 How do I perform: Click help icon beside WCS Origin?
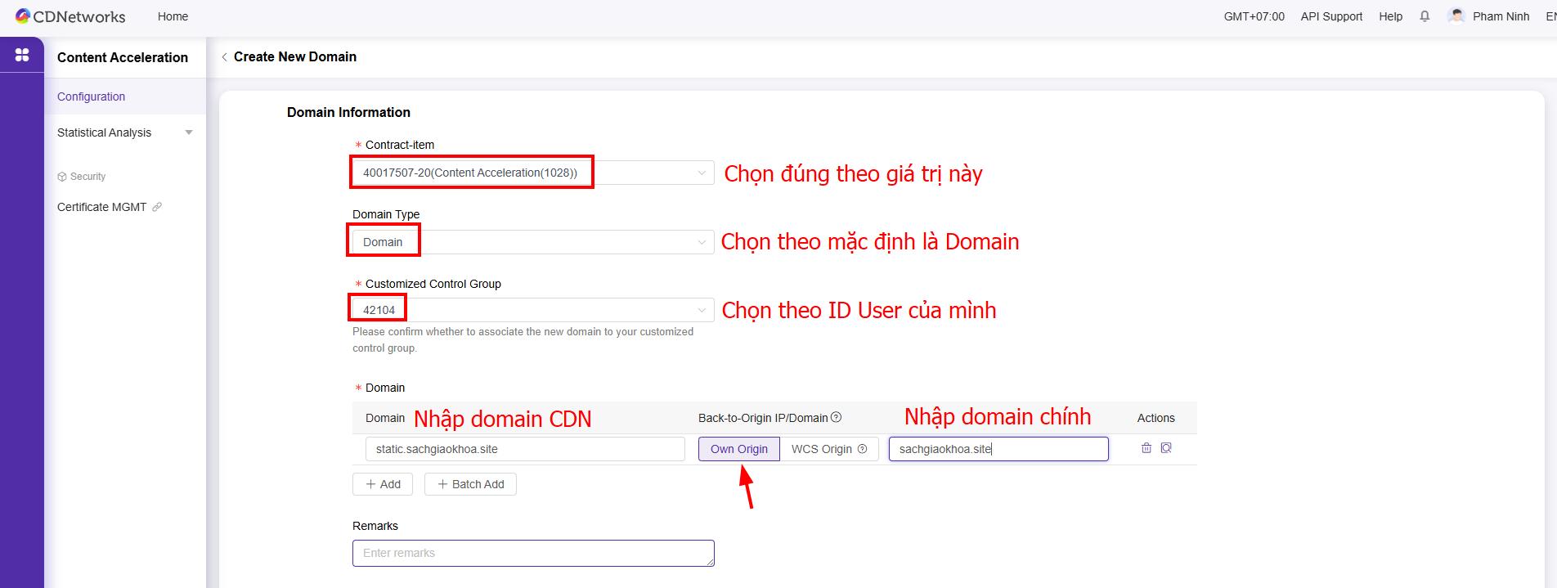862,449
